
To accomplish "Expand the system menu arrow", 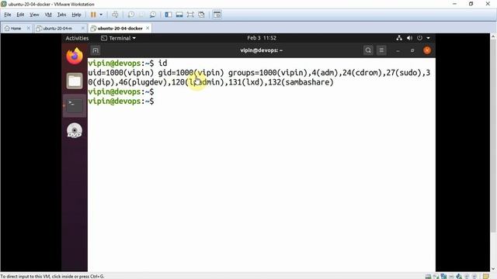I will point(428,38).
